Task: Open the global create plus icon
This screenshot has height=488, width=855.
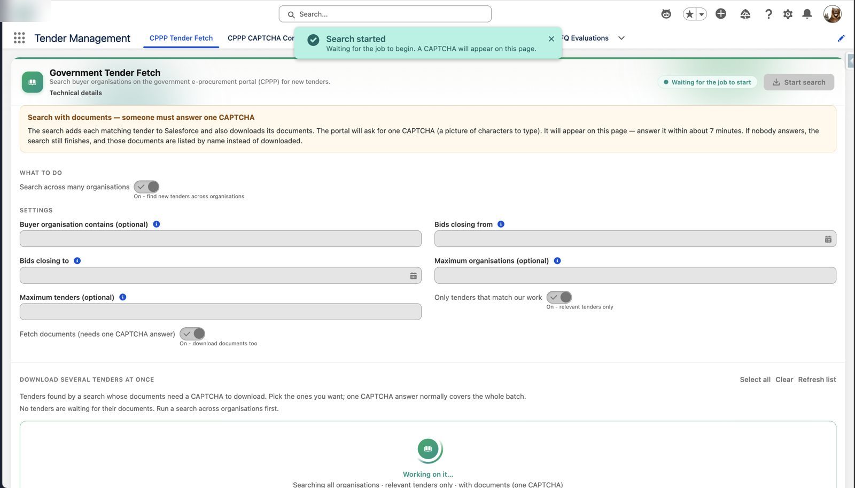Action: click(x=721, y=14)
